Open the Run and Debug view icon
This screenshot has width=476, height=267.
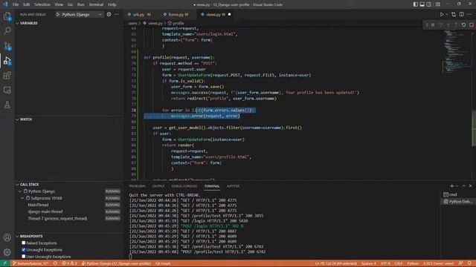[x=7, y=61]
